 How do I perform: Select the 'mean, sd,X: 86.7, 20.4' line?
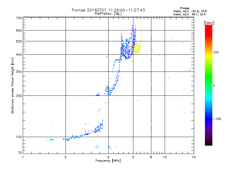pos(190,15)
